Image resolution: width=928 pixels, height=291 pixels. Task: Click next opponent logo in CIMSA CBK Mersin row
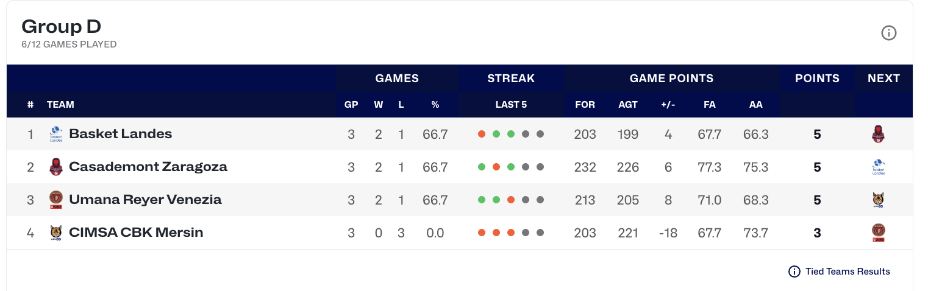pyautogui.click(x=879, y=233)
